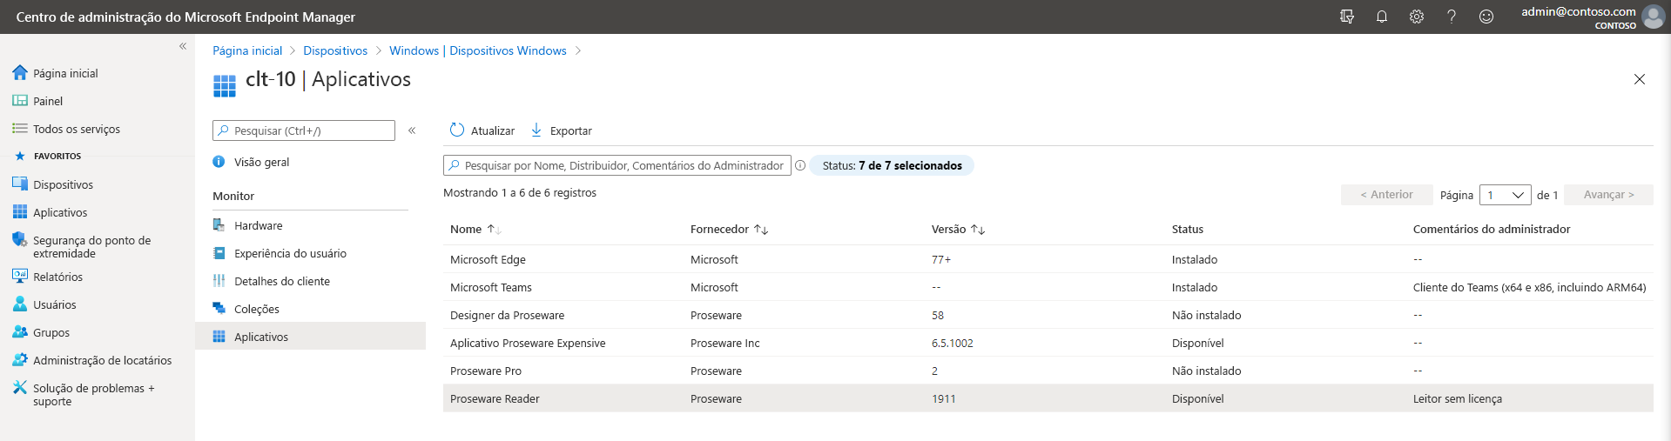Select Designer da Proseware row name
1671x441 pixels.
507,315
